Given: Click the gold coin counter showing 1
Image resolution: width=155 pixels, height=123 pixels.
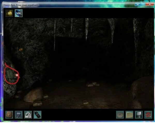Looking at the screenshot, I should (9, 13).
